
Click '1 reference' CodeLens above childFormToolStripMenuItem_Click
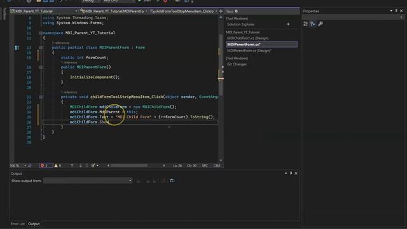(x=69, y=92)
